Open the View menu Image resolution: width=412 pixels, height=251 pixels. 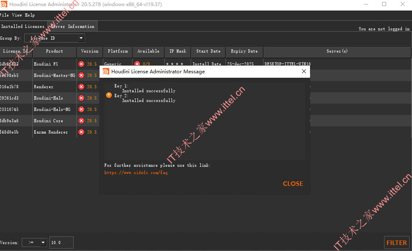[17, 15]
